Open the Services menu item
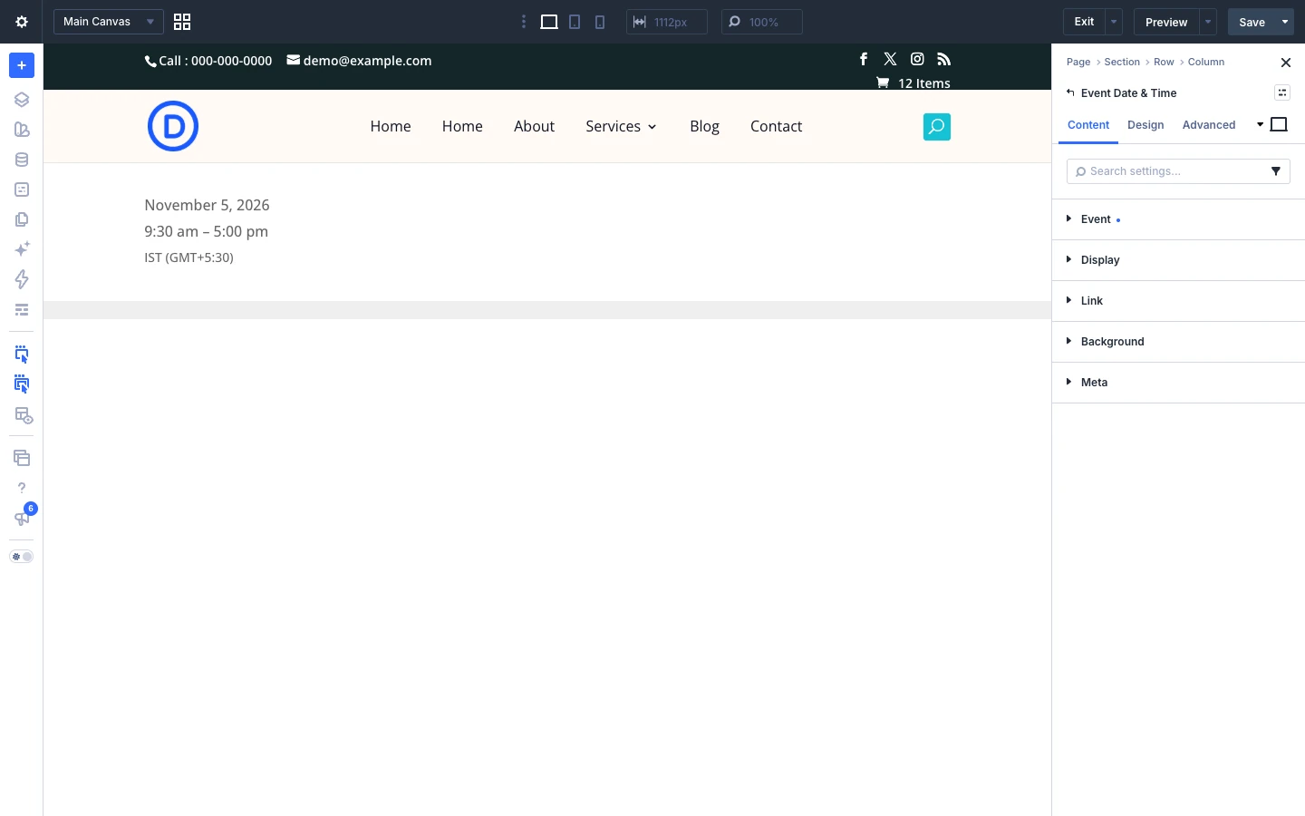Viewport: 1305px width, 816px height. click(x=621, y=126)
